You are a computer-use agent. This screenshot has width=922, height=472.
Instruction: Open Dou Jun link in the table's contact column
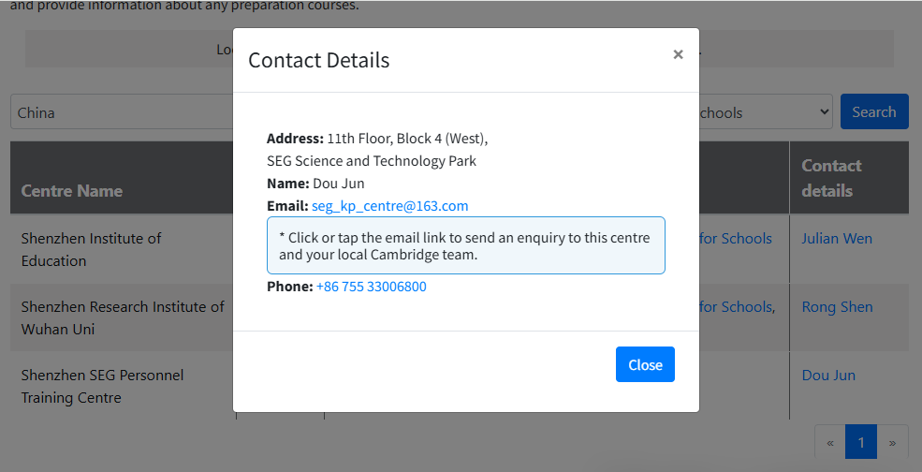827,376
